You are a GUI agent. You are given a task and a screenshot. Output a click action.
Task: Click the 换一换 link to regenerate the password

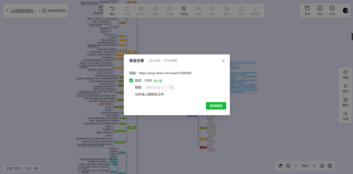(x=158, y=81)
